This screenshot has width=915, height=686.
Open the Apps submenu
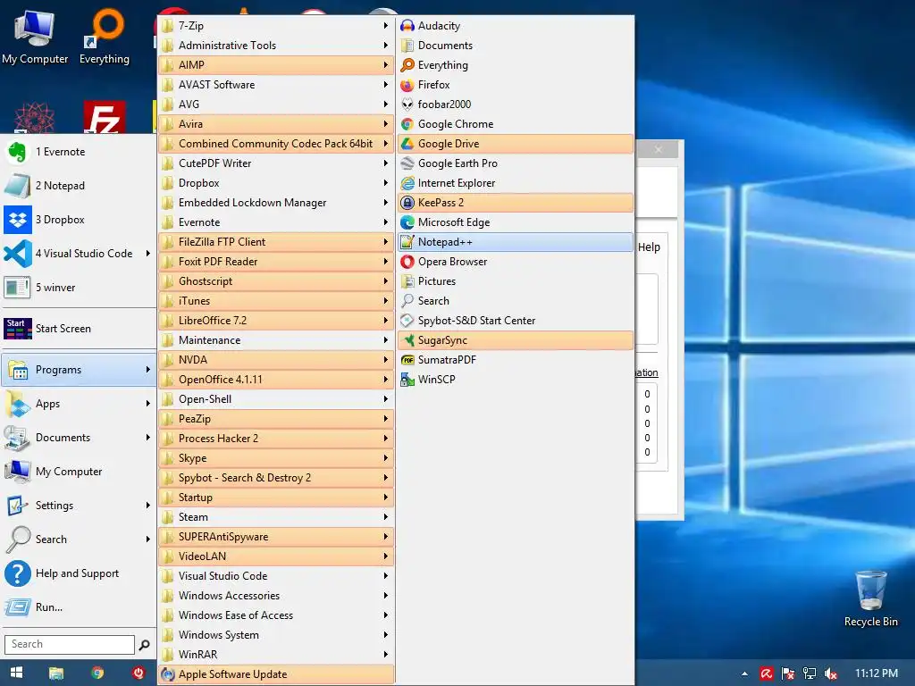(79, 404)
